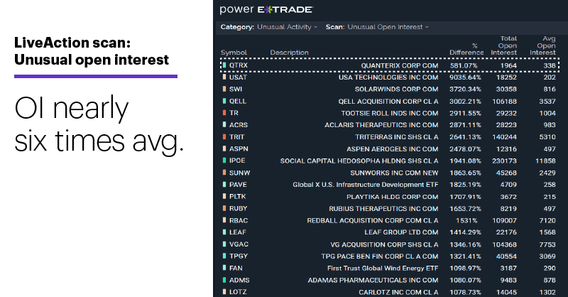Click ADAMAS PHARMACEUTICALS INC COM description
This screenshot has width=568, height=297.
coord(373,281)
